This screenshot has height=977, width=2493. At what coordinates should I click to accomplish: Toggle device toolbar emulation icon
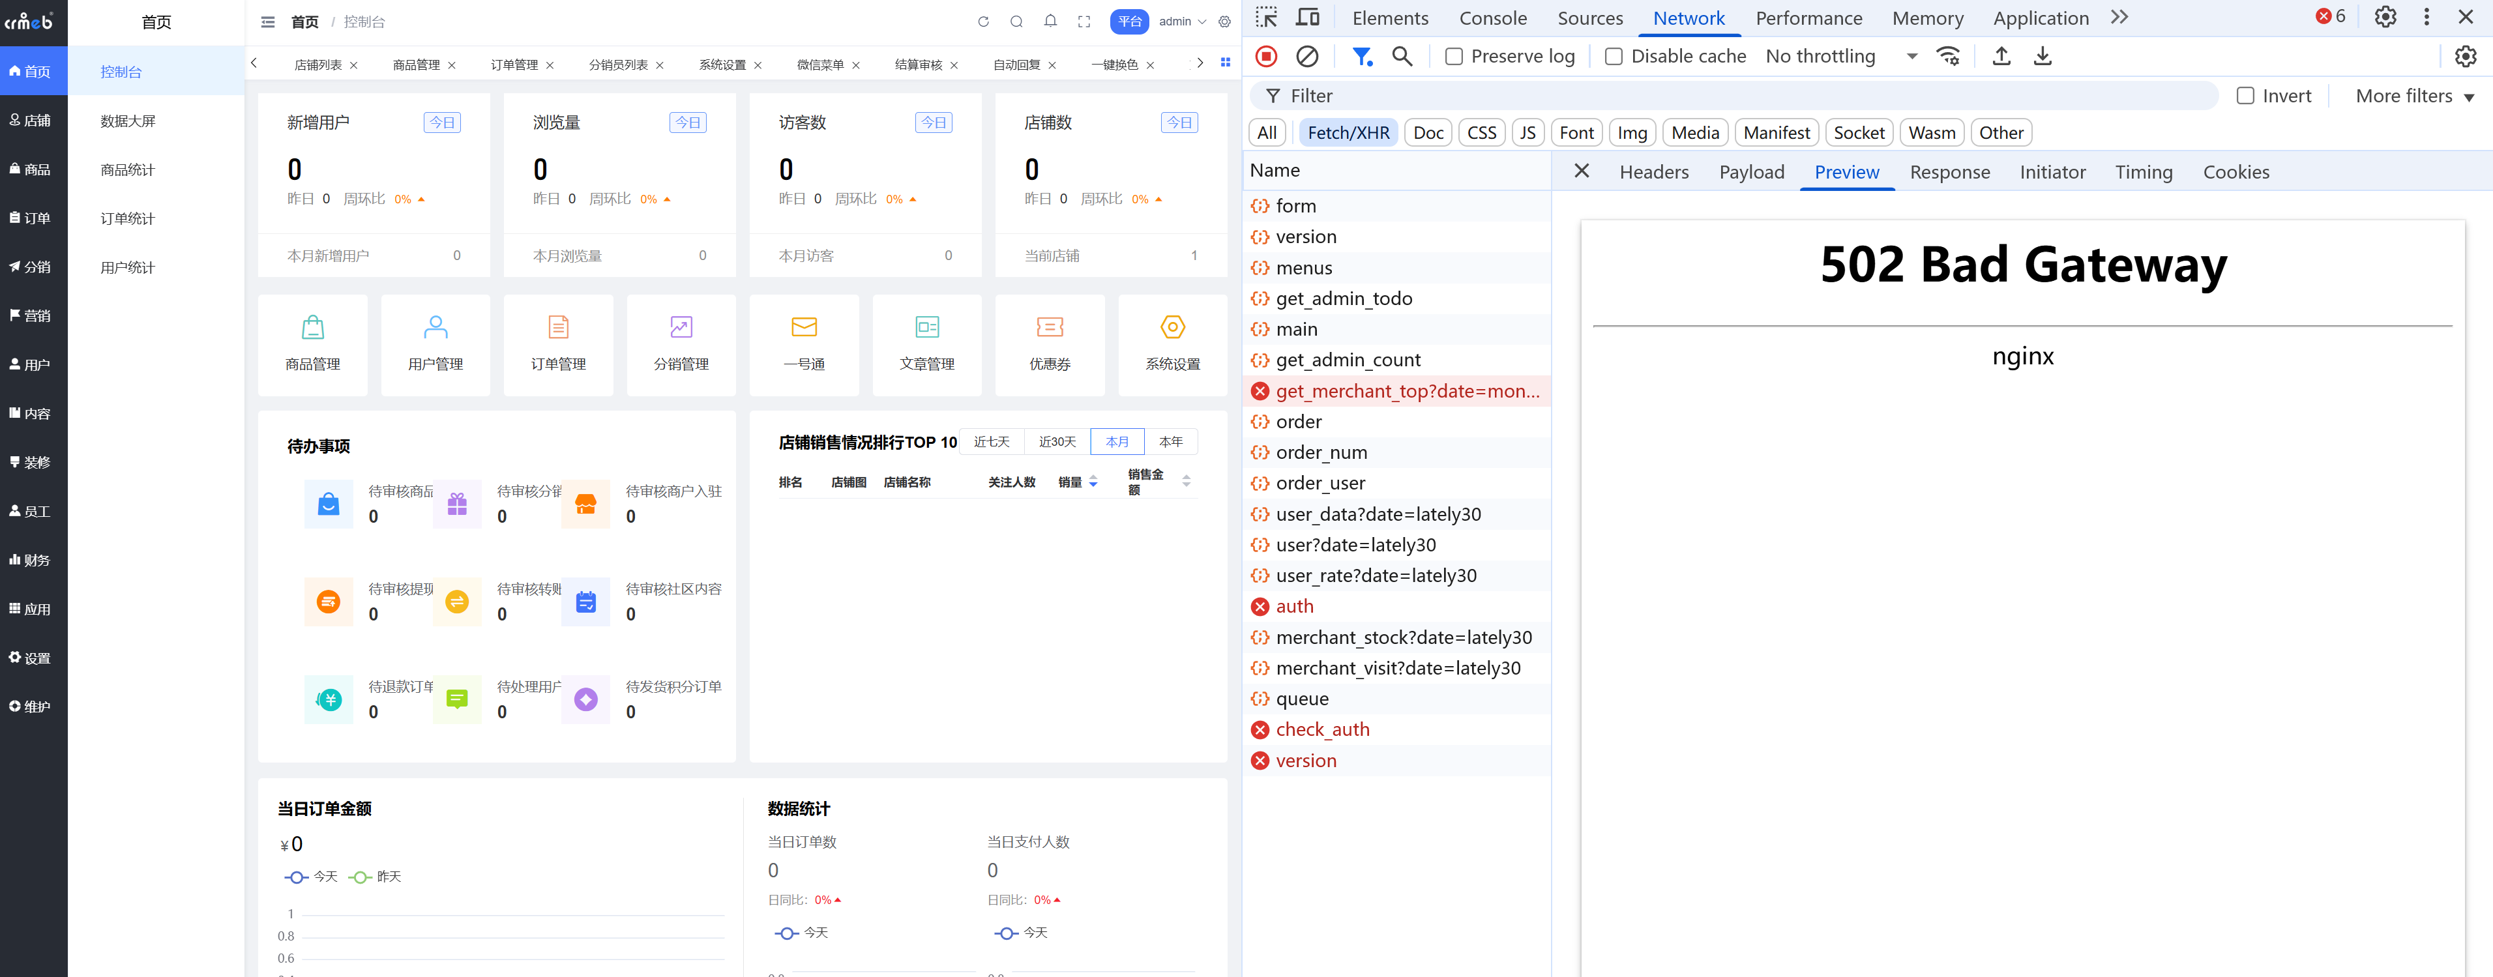tap(1308, 18)
